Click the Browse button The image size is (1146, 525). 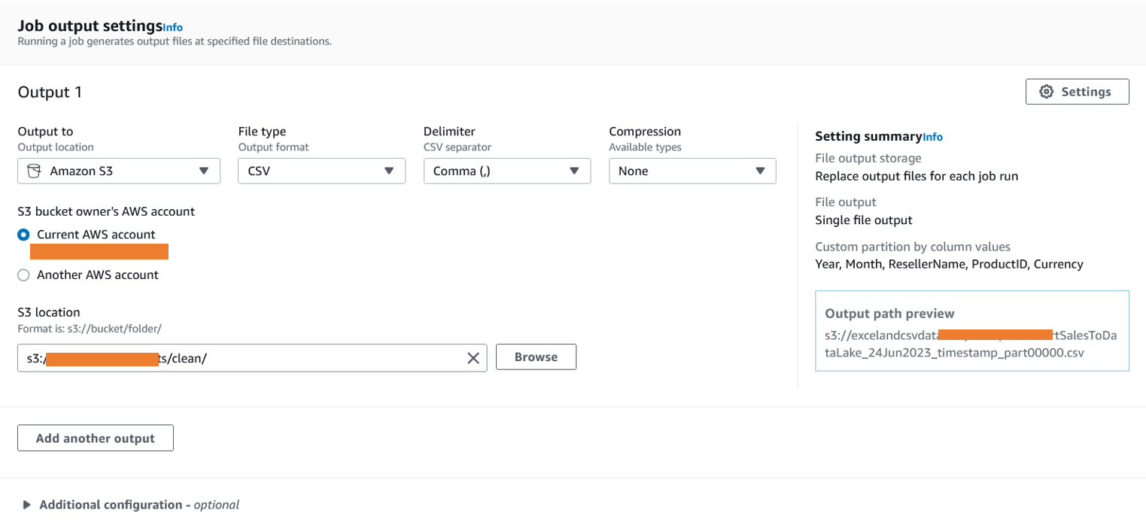pos(536,357)
